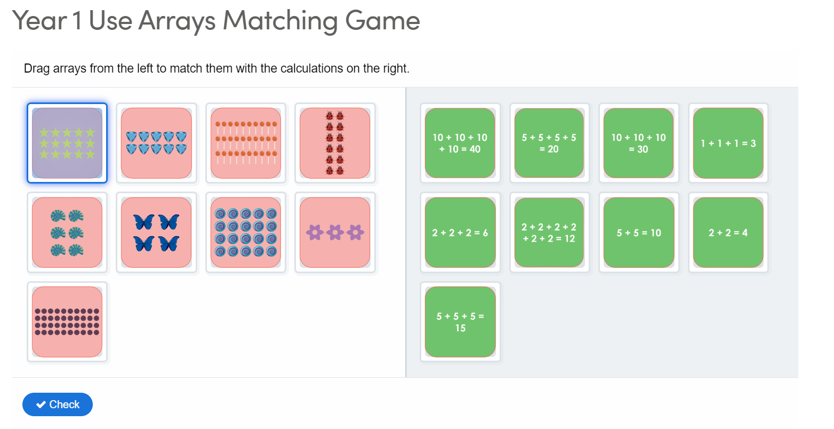The width and height of the screenshot is (834, 429).
Task: Select the '10 + 10 + 10 + 10 = 40' card
Action: coord(460,142)
